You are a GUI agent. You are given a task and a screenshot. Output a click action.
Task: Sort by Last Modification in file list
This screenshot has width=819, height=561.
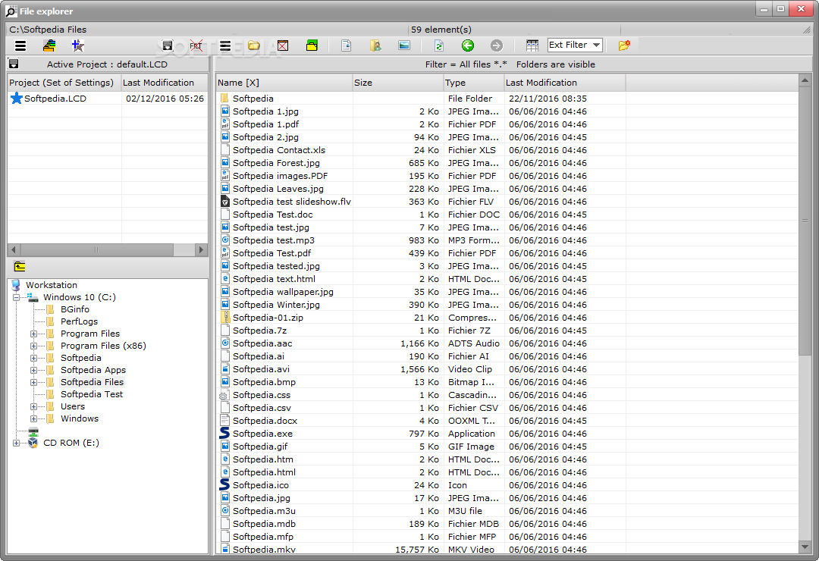click(x=565, y=83)
